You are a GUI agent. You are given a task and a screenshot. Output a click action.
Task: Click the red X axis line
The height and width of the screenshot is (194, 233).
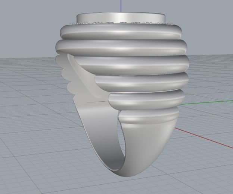click(x=204, y=138)
